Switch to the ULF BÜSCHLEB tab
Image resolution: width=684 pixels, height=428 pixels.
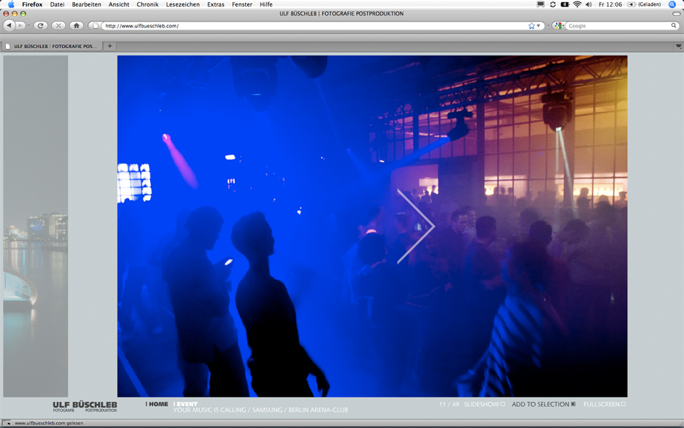coord(52,46)
